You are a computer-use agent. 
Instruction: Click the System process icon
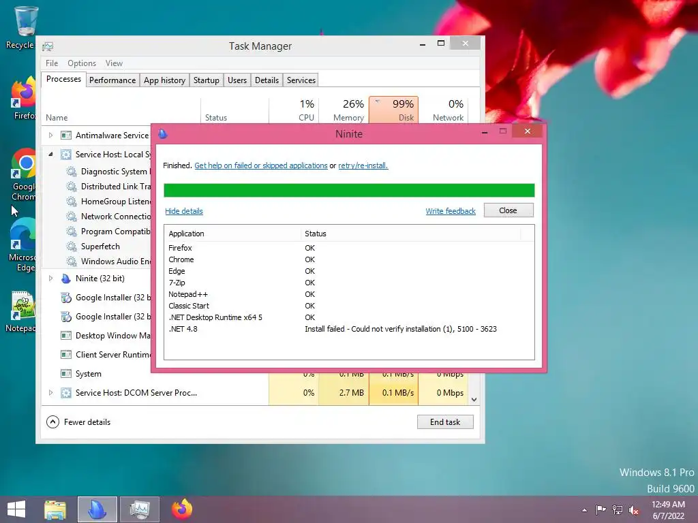tap(66, 374)
